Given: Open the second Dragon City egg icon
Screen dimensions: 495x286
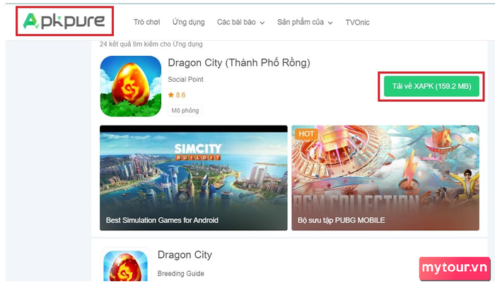Looking at the screenshot, I should coord(126,266).
